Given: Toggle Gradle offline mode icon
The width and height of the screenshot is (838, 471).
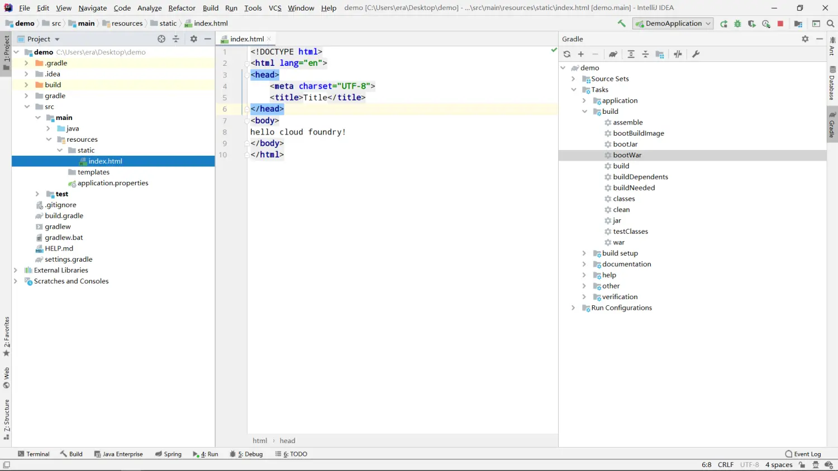Looking at the screenshot, I should click(x=678, y=54).
